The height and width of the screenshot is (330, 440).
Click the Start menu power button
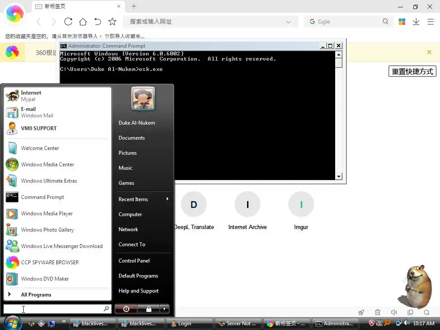[126, 309]
